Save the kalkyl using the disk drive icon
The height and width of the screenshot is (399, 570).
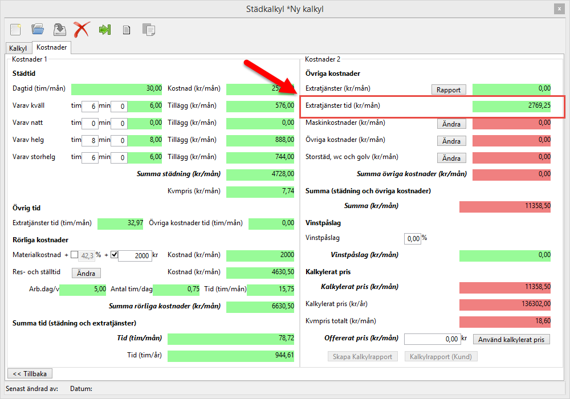(59, 29)
